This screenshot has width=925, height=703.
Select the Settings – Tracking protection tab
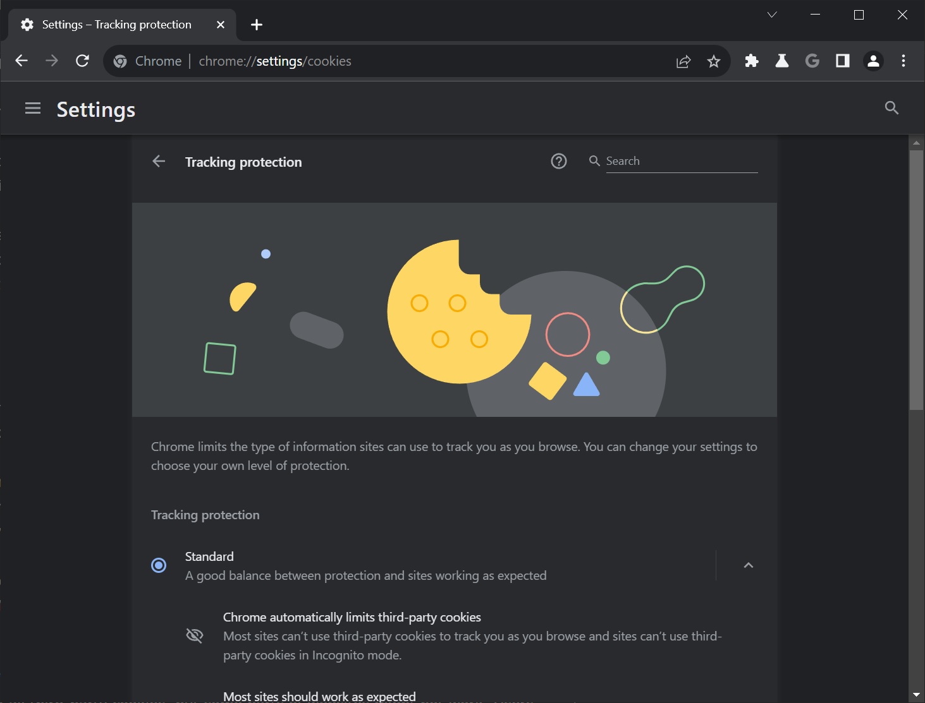[x=117, y=25]
